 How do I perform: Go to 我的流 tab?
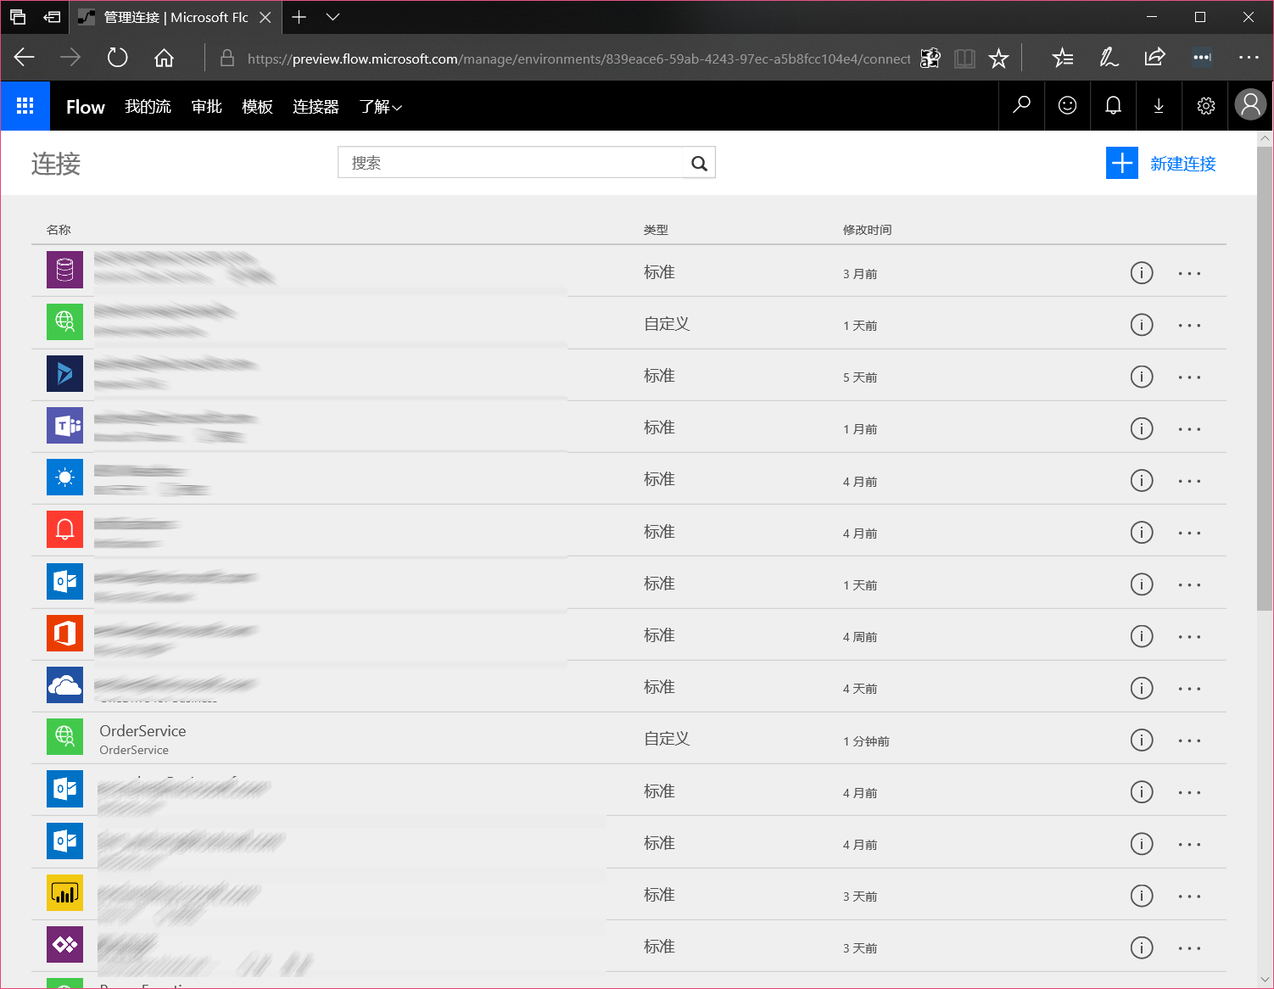148,107
